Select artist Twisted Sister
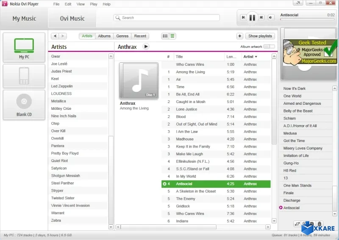This screenshot has height=240, width=339. click(x=78, y=198)
